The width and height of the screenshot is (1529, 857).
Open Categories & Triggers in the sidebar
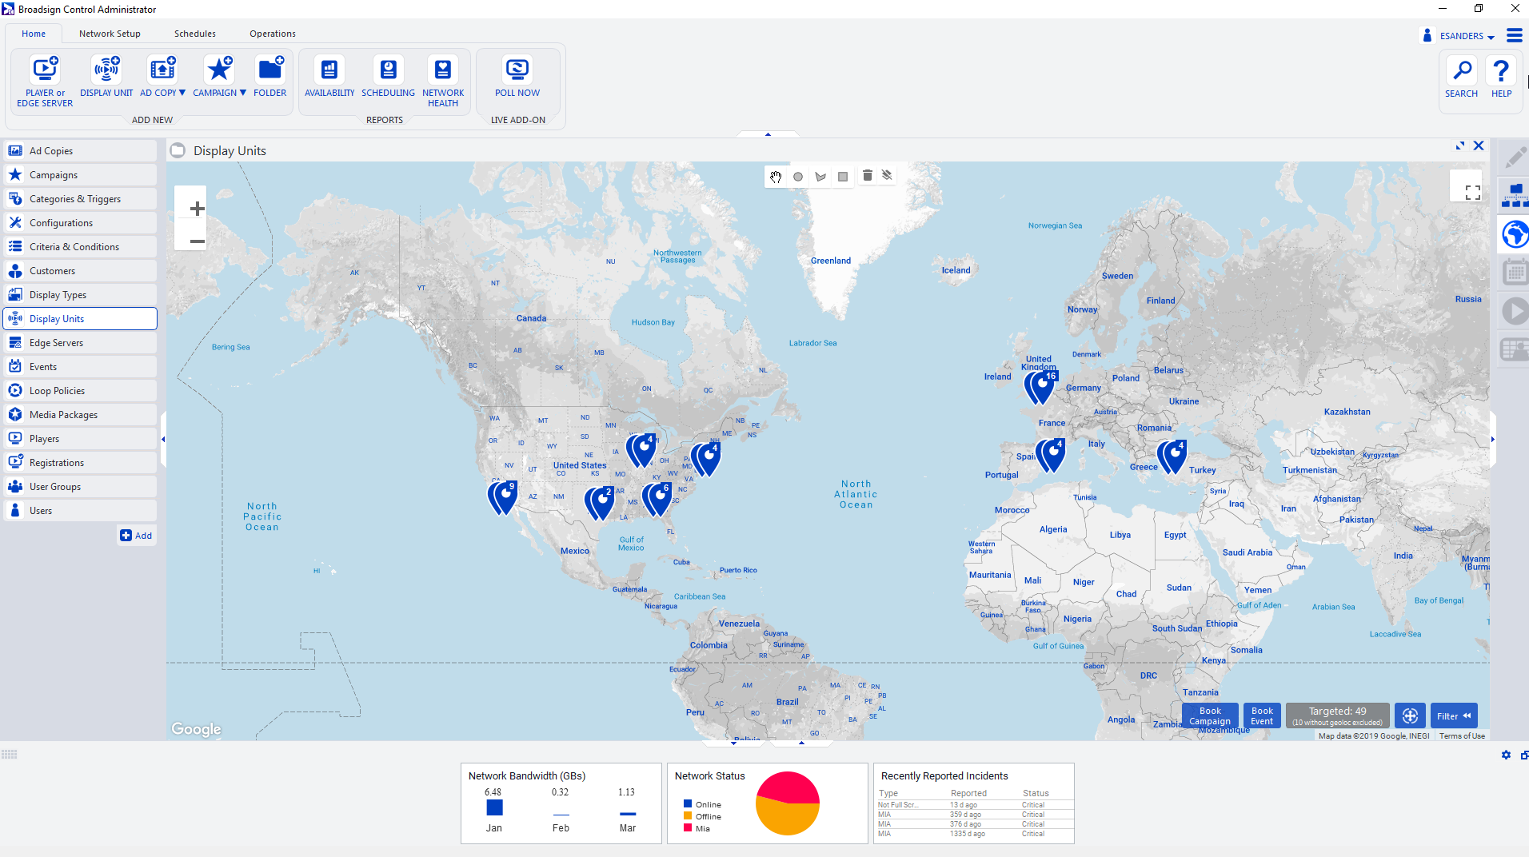[x=80, y=198]
